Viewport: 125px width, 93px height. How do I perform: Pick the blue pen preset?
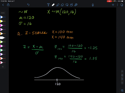click(3, 17)
